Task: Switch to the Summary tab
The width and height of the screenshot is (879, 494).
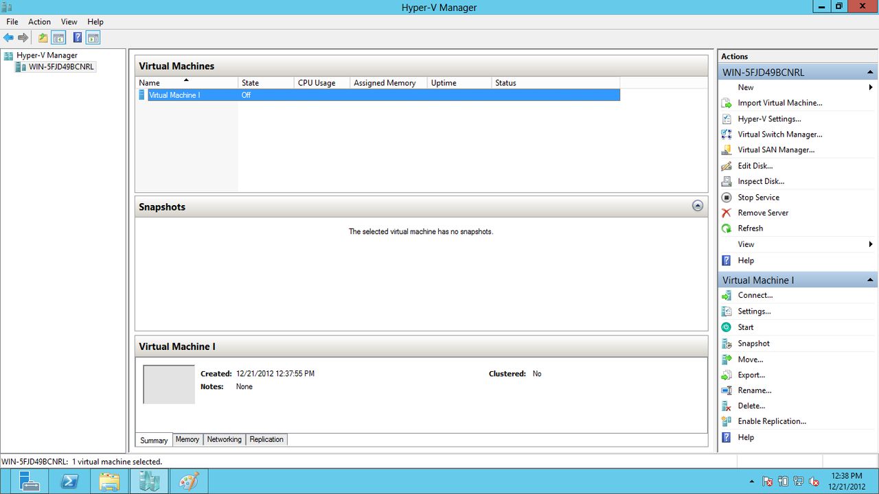Action: coord(154,440)
